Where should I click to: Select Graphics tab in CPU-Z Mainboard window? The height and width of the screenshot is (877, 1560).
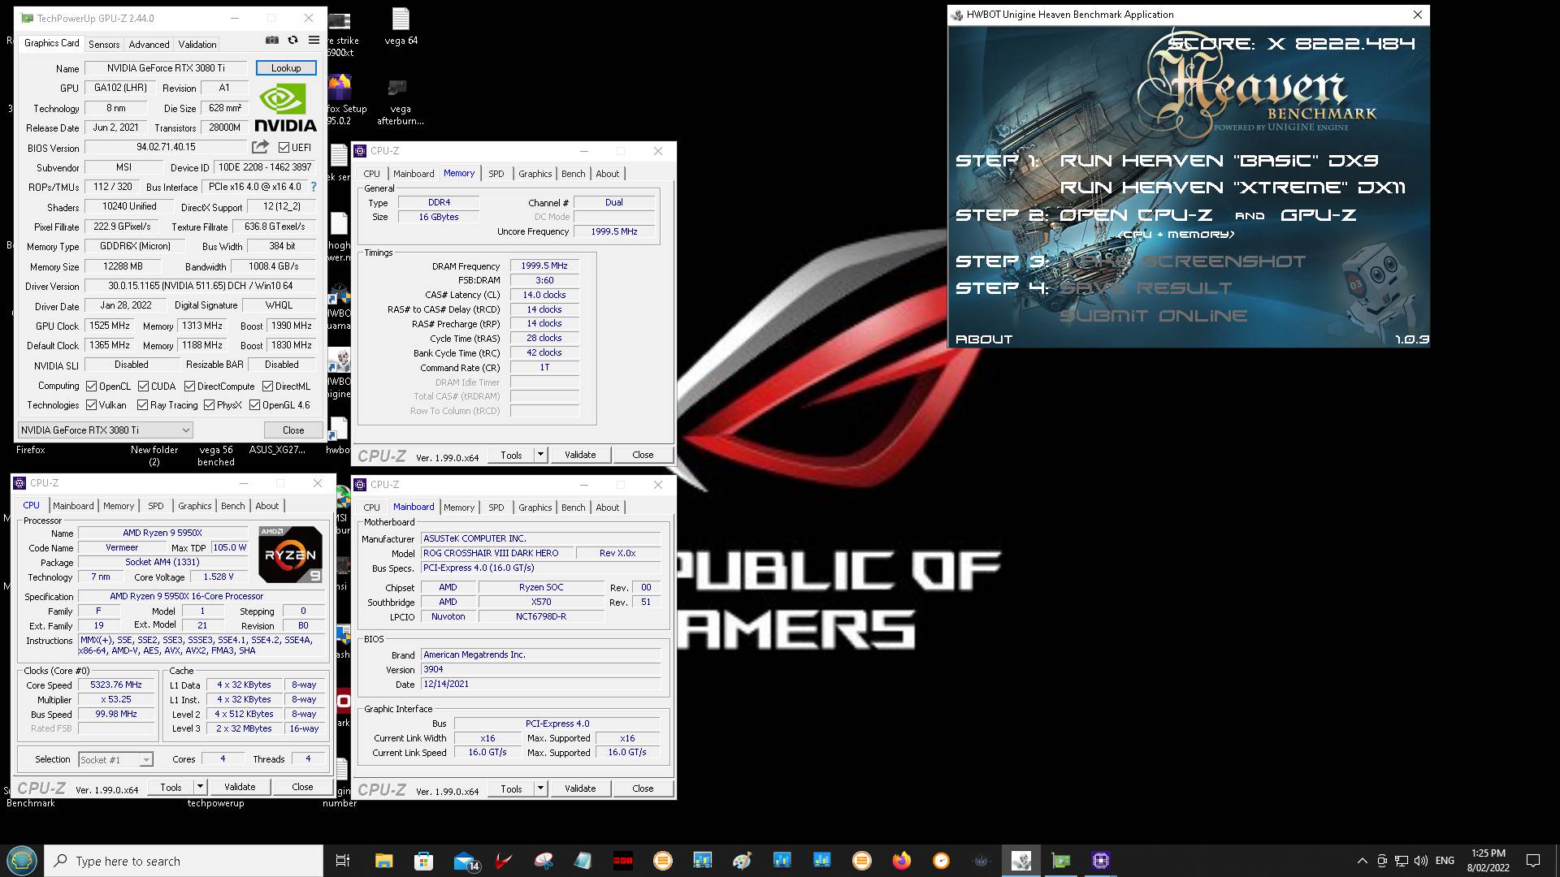point(535,508)
